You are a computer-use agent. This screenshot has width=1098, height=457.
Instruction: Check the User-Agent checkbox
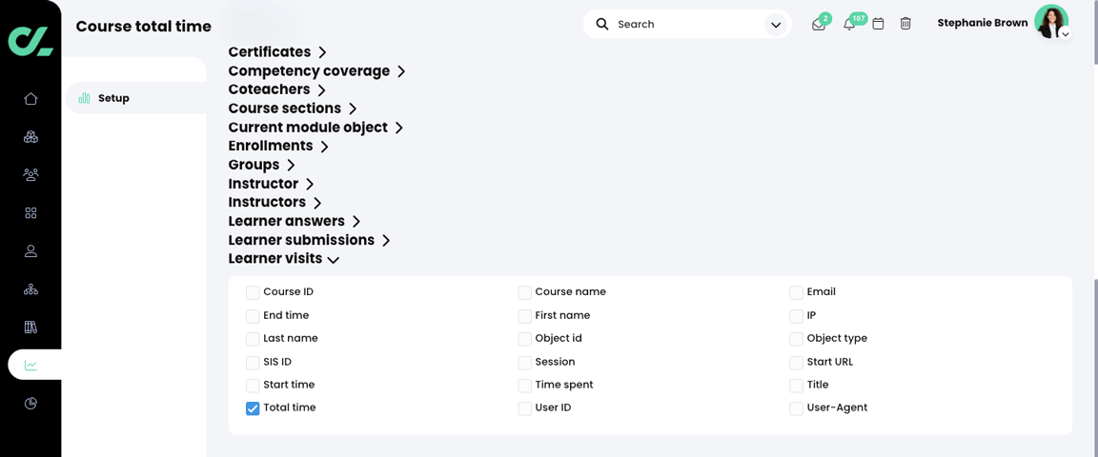[796, 408]
